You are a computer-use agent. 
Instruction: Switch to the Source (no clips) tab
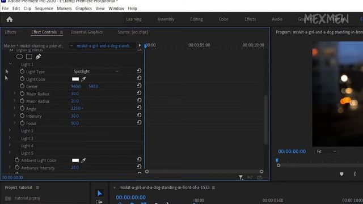coord(133,32)
